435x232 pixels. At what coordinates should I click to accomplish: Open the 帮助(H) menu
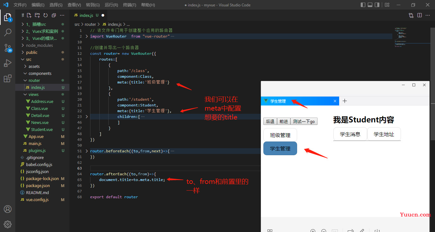point(148,5)
